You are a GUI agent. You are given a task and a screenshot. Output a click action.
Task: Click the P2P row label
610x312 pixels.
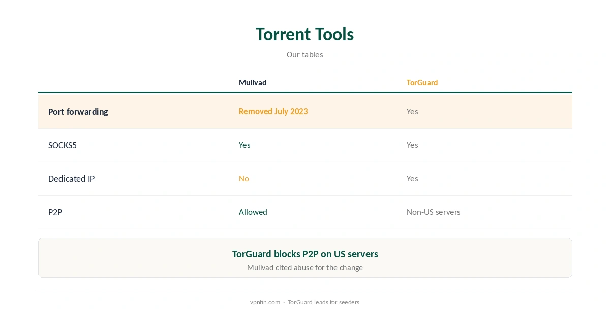coord(55,212)
